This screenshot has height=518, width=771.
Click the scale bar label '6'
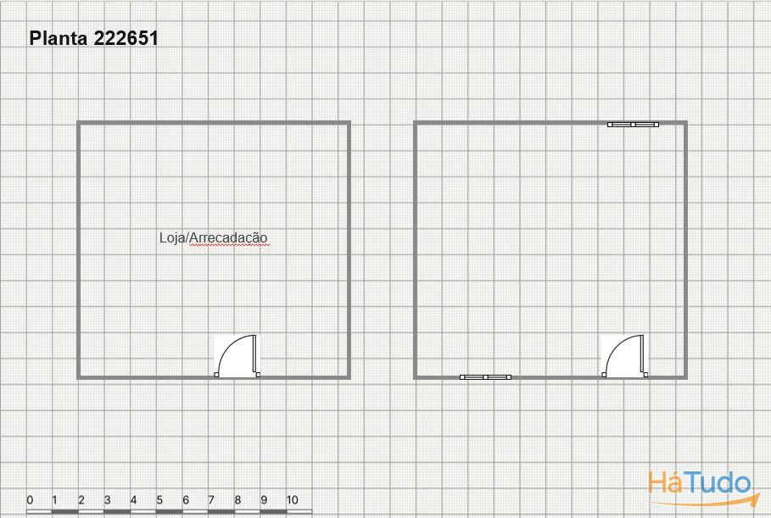click(x=186, y=500)
